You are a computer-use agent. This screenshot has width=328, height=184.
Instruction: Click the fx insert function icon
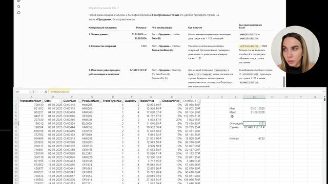click(46, 92)
